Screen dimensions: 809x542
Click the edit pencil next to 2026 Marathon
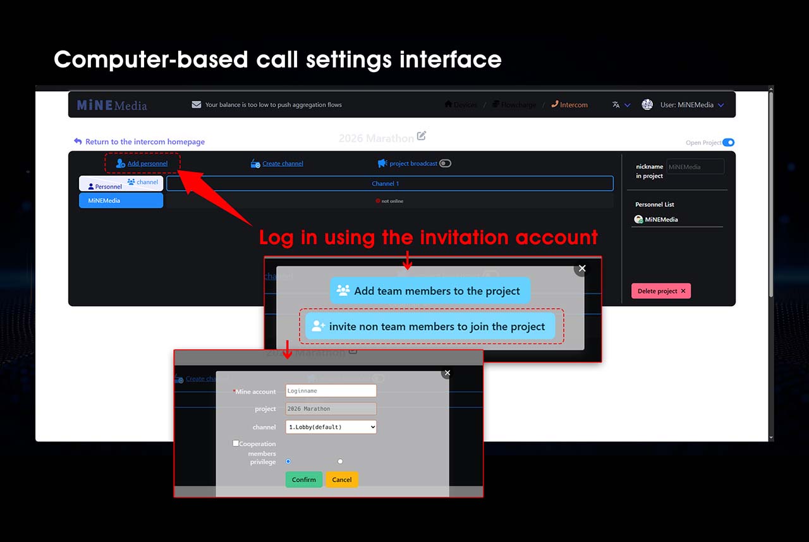(422, 136)
